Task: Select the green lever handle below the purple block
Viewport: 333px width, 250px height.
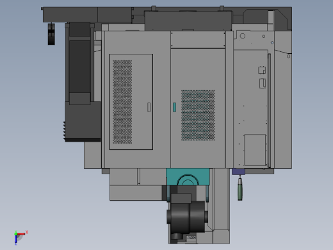Action: point(240,189)
